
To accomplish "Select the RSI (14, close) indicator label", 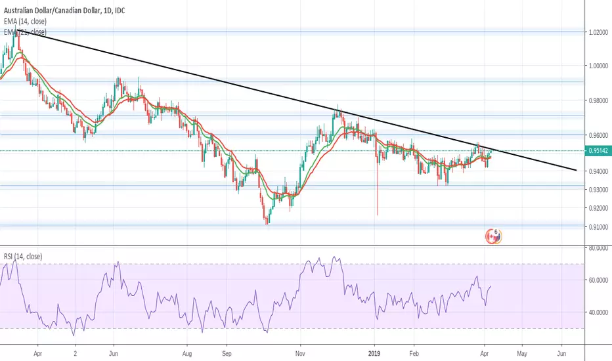I will tap(23, 257).
